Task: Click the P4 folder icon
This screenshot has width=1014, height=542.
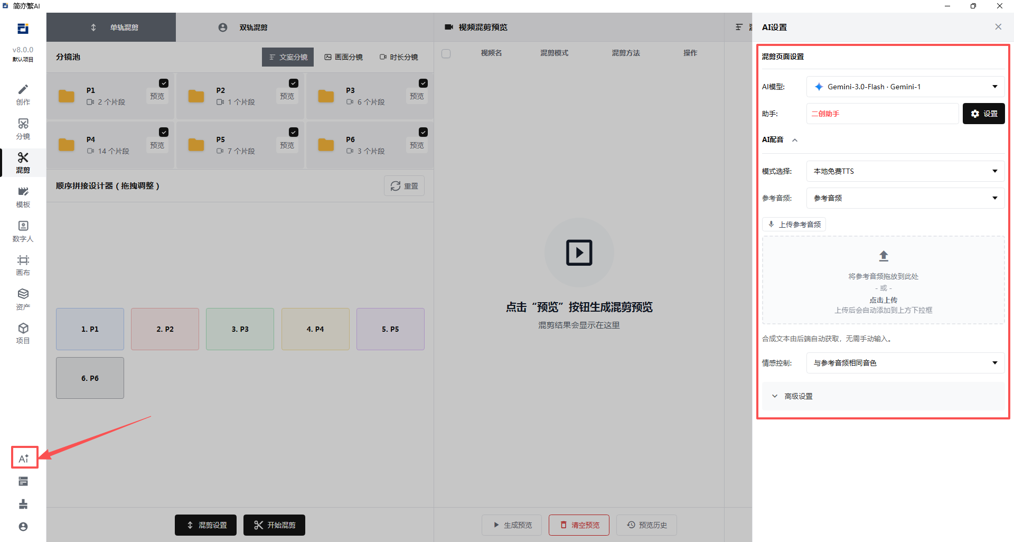Action: click(x=67, y=145)
